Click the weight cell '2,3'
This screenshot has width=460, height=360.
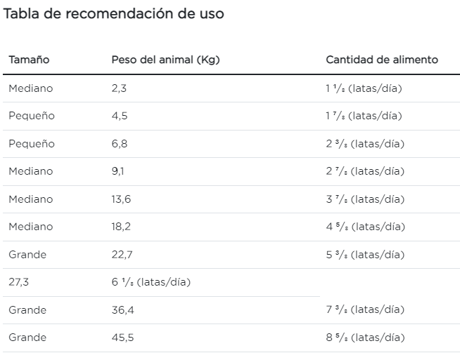tap(119, 88)
